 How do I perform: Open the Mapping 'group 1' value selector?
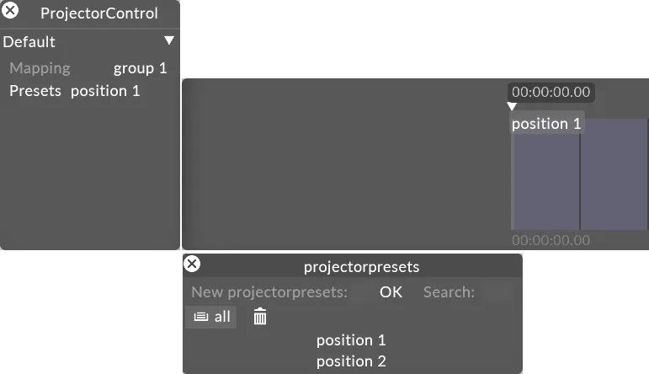140,68
